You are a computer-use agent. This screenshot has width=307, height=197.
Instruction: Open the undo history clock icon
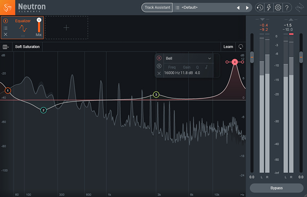[260, 8]
